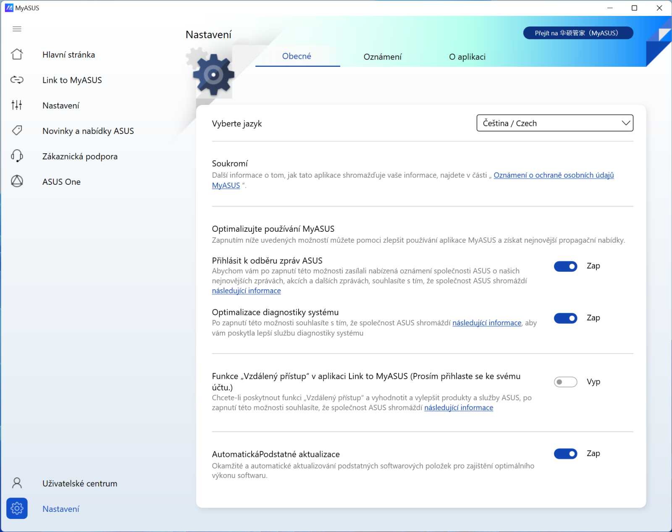The height and width of the screenshot is (532, 672).
Task: Click the blue gear settings icon
Action: [17, 508]
